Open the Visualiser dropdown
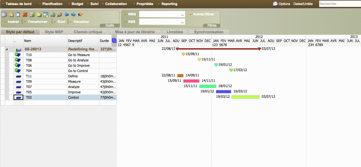The height and width of the screenshot is (167, 361). (x=79, y=22)
